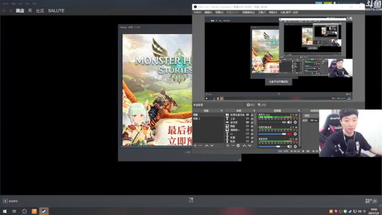Toggle visibility of the game capture source
This screenshot has width=382, height=215.
248,122
